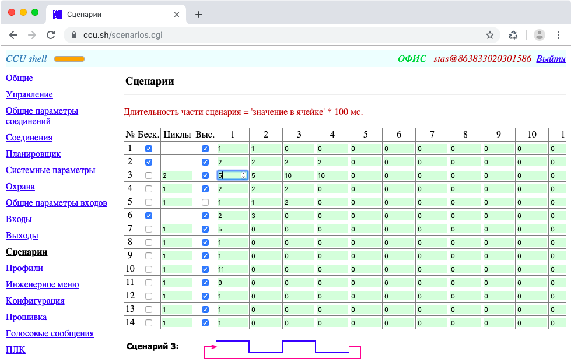Screen dimensions: 571x362
Task: Edit step 1 value 11 in scenario 10
Action: (x=232, y=269)
